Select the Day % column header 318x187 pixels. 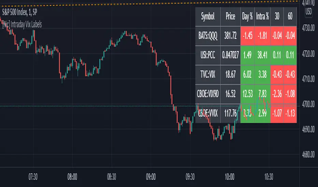coord(248,16)
